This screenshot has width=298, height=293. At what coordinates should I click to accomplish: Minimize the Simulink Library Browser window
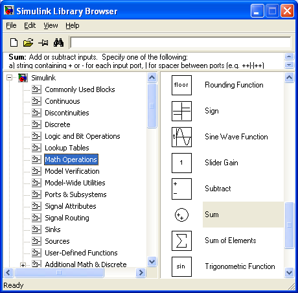tap(257, 10)
